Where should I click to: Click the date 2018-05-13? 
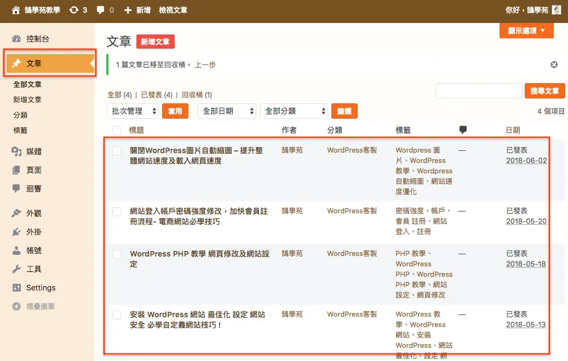pos(526,325)
